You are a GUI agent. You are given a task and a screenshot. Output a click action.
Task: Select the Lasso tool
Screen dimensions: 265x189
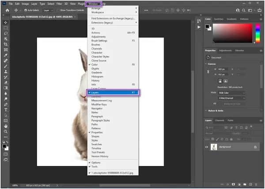coord(6,33)
